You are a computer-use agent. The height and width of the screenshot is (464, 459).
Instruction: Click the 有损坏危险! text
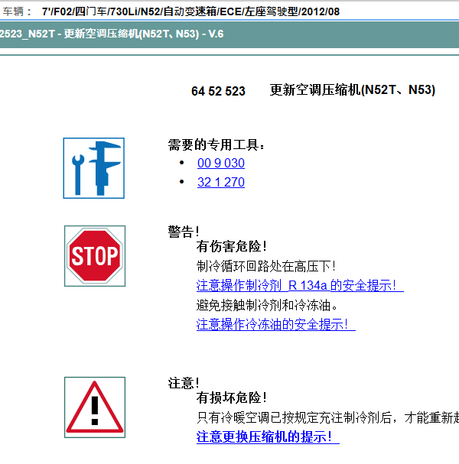coord(232,397)
